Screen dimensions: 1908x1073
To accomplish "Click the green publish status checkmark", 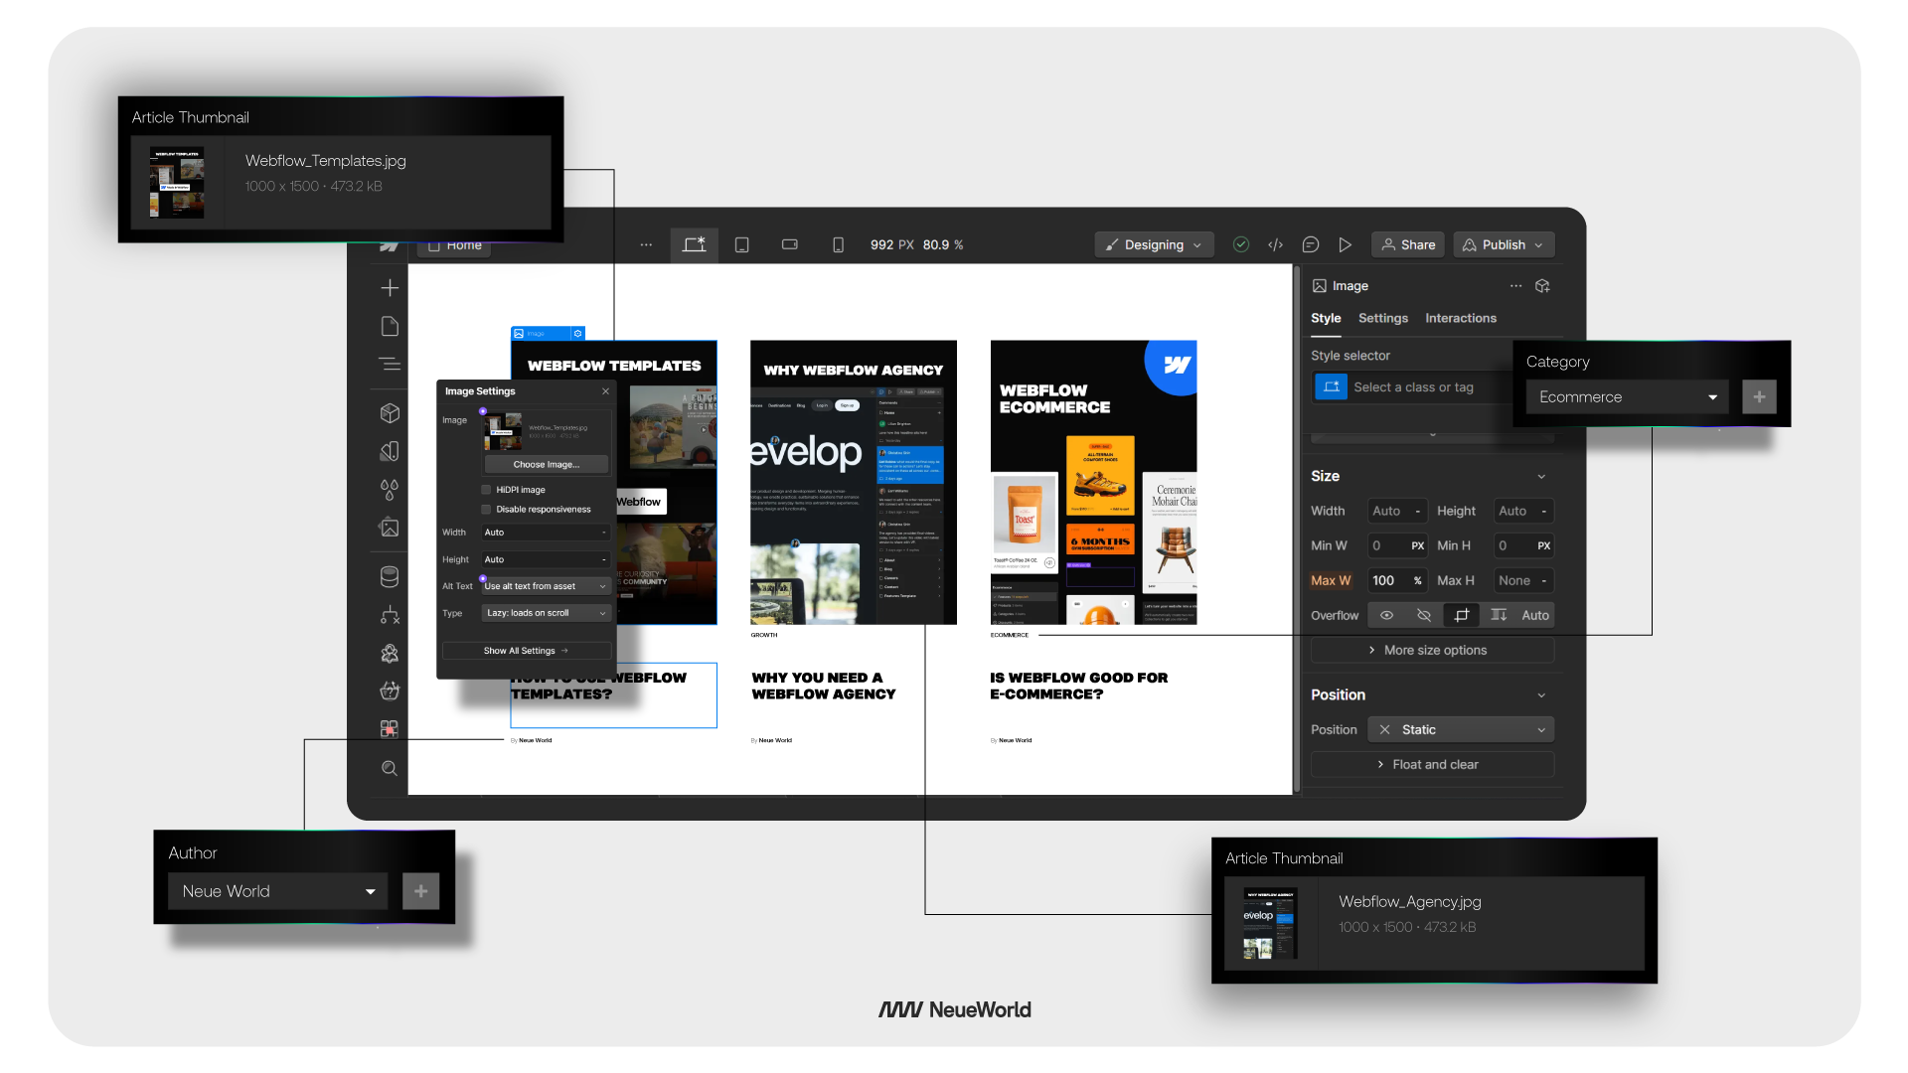I will click(x=1241, y=244).
